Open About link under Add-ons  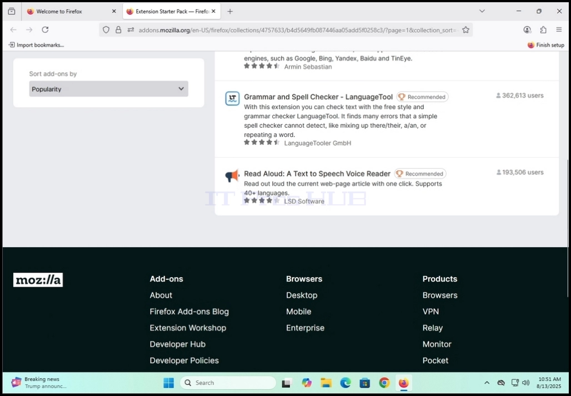click(x=161, y=295)
